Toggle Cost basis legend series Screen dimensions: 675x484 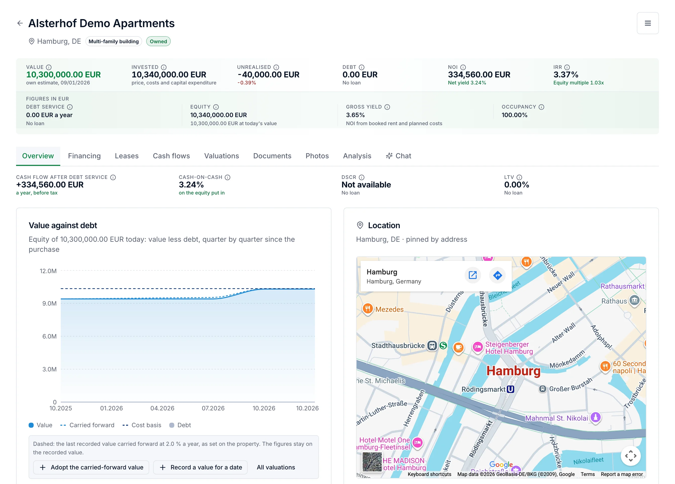[x=142, y=425]
